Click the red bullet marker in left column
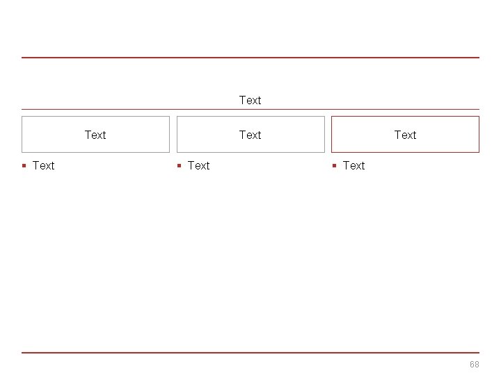The height and width of the screenshot is (375, 501). [x=24, y=165]
